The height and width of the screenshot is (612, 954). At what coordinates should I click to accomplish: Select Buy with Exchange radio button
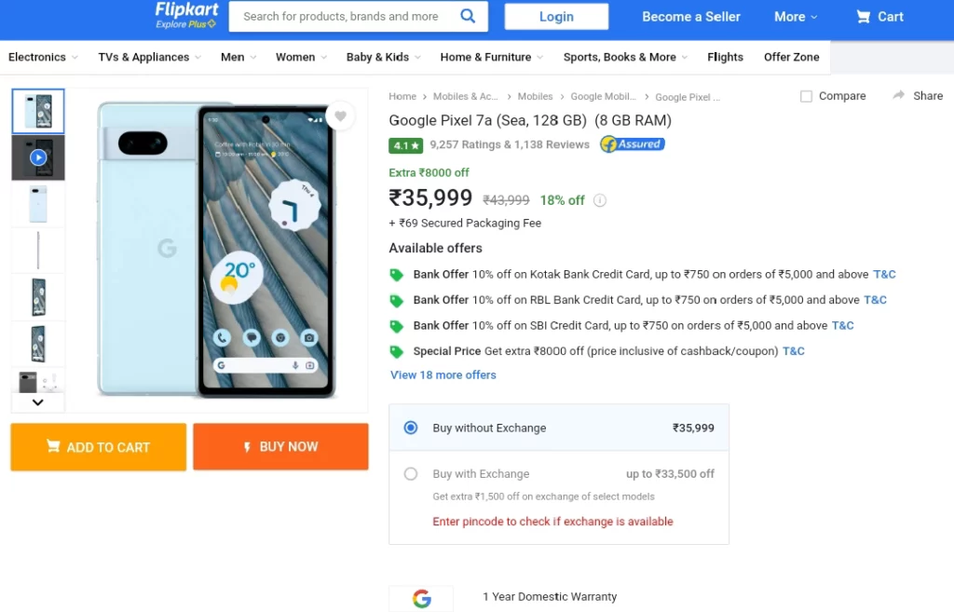(411, 474)
